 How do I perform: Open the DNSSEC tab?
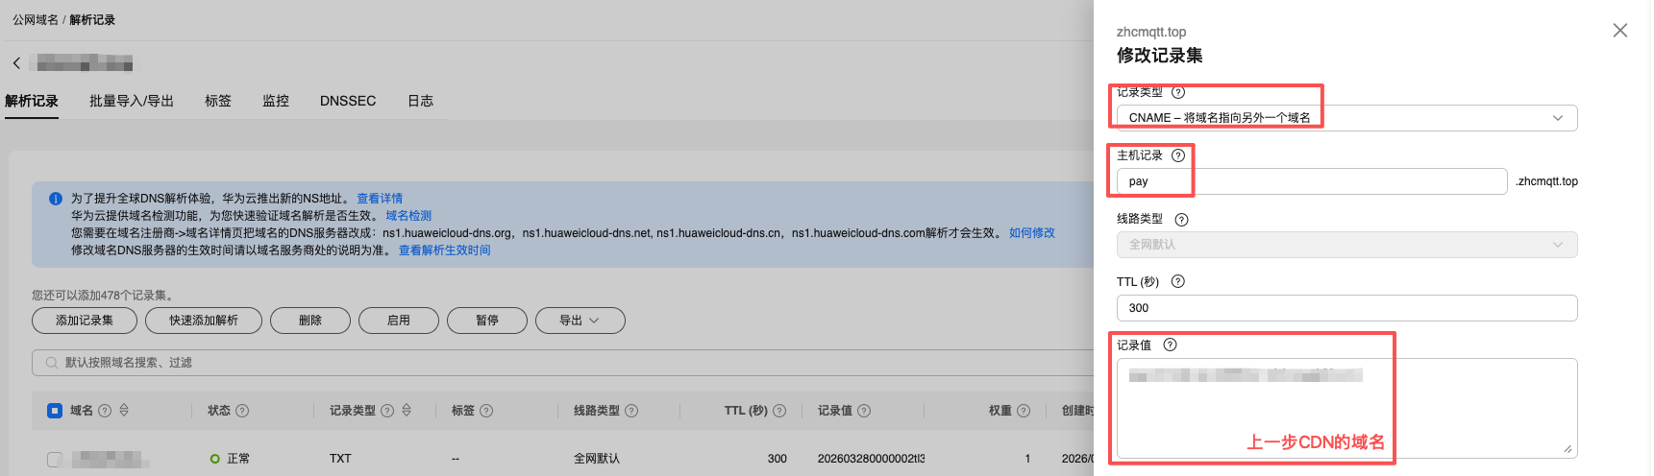coord(348,101)
